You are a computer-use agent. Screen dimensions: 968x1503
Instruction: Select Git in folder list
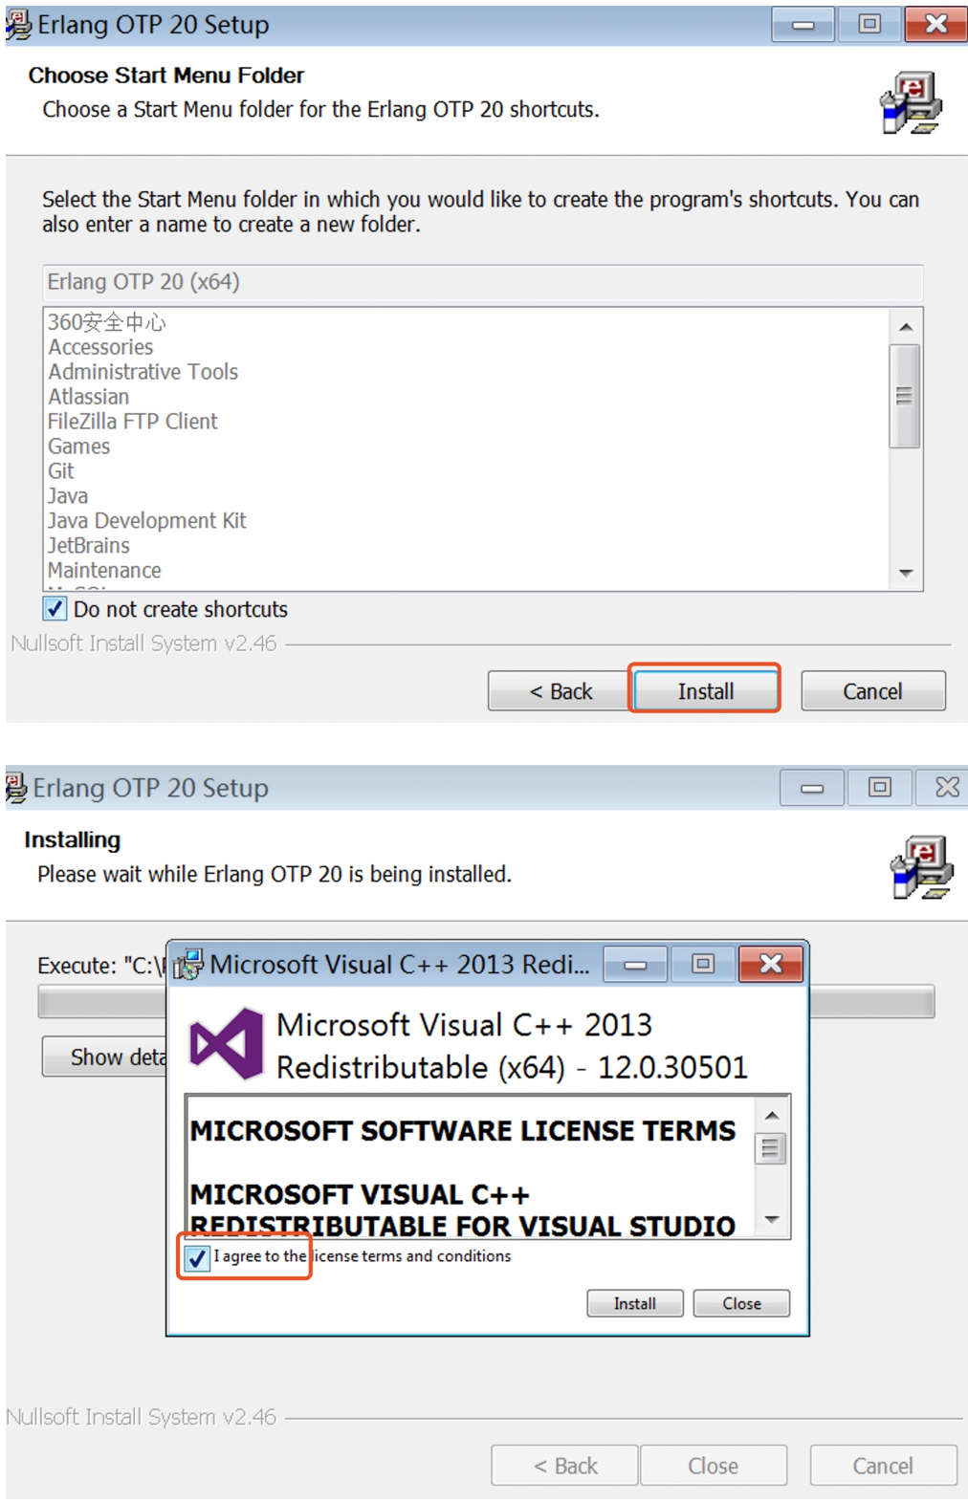[60, 471]
